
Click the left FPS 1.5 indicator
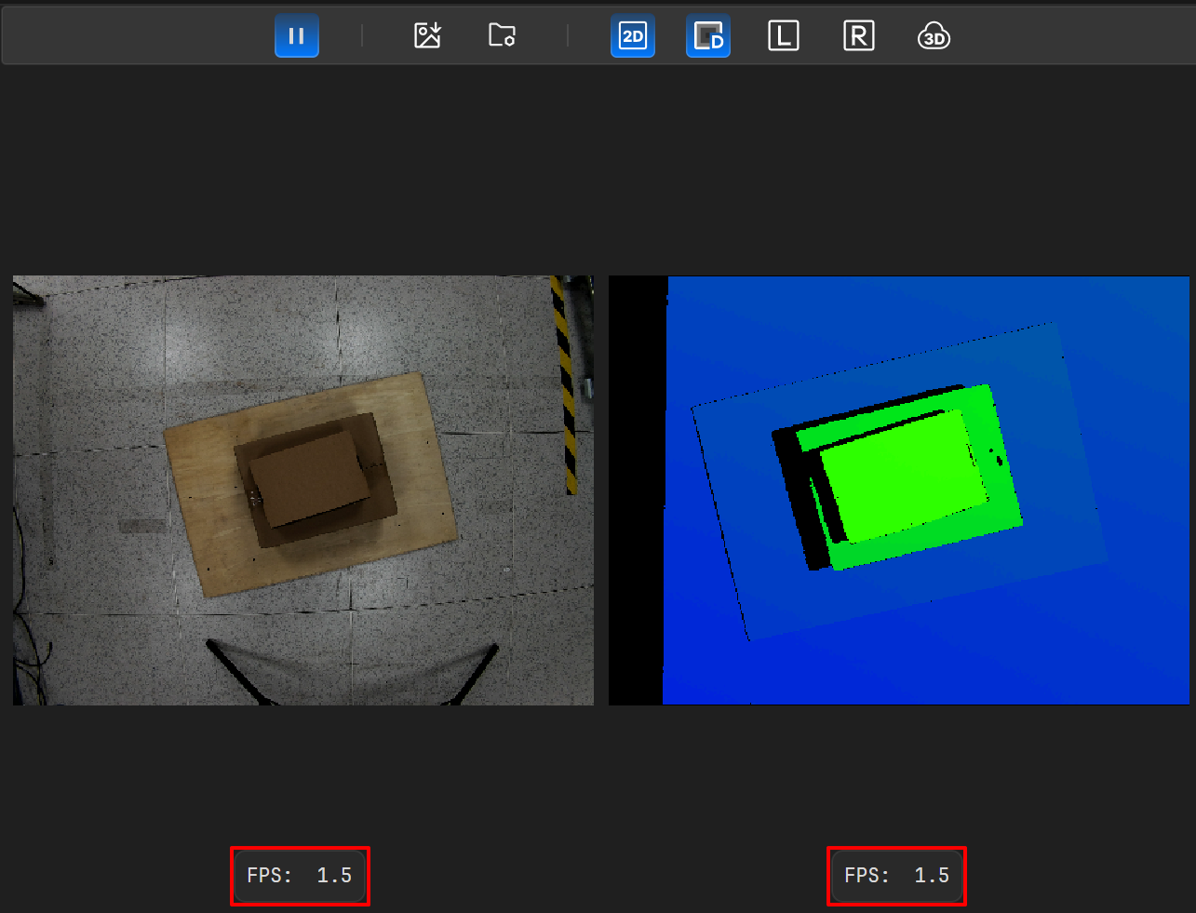[x=300, y=876]
